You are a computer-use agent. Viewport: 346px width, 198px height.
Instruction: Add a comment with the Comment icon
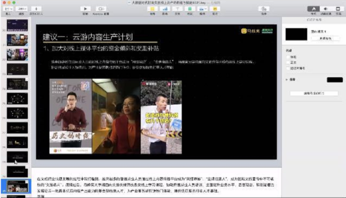click(x=215, y=9)
